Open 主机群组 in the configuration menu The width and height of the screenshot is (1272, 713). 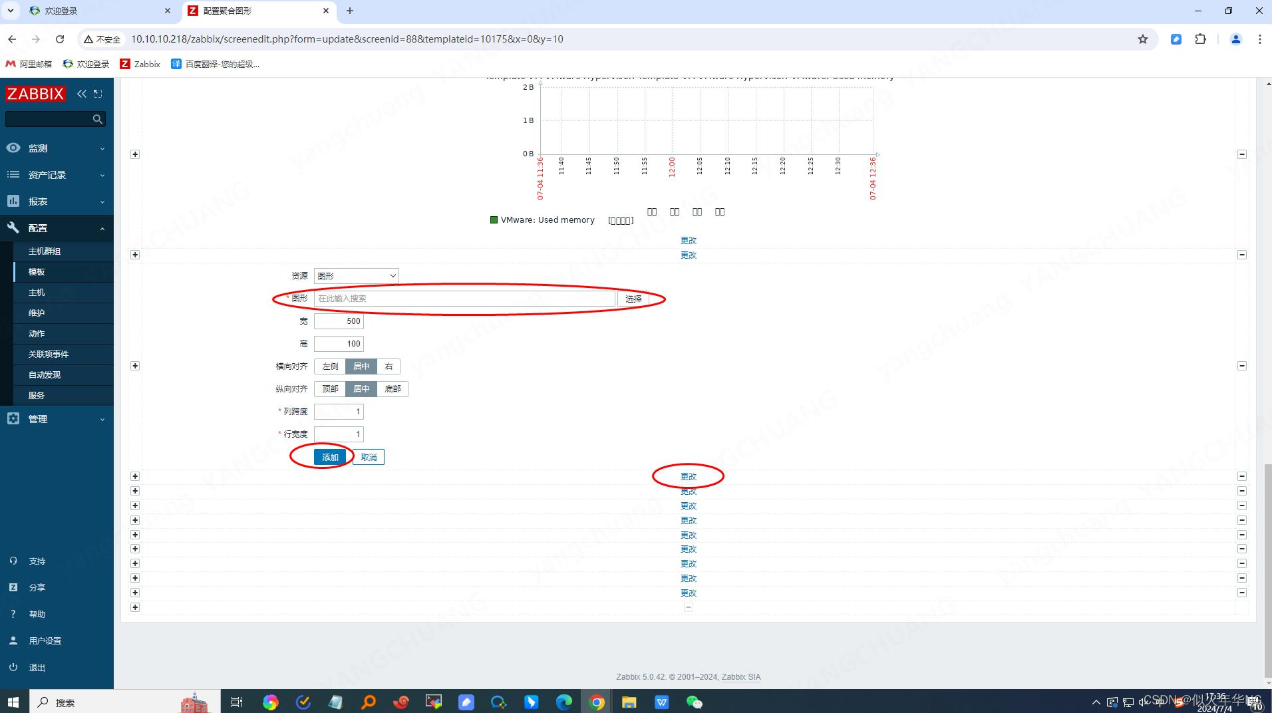click(x=45, y=251)
